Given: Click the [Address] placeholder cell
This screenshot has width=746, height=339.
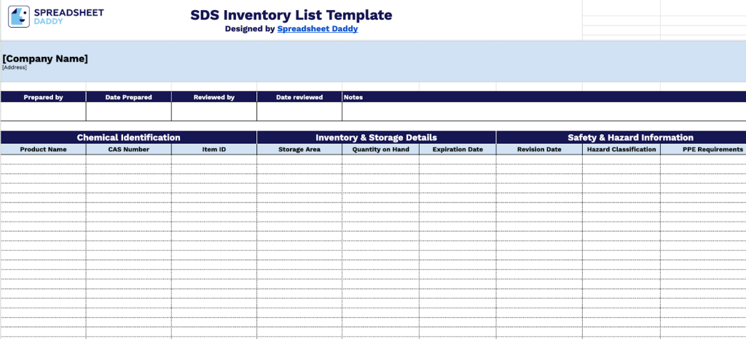Looking at the screenshot, I should tap(15, 68).
